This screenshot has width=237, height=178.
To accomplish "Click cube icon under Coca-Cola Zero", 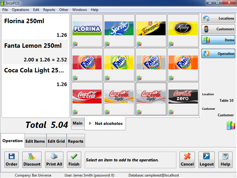I will pos(171,112).
